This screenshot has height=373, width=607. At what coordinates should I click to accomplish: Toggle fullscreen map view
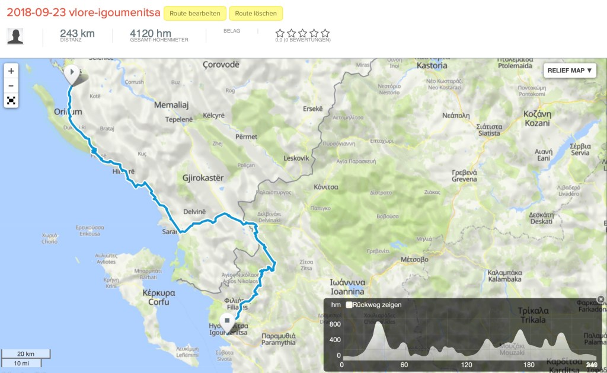(x=11, y=100)
